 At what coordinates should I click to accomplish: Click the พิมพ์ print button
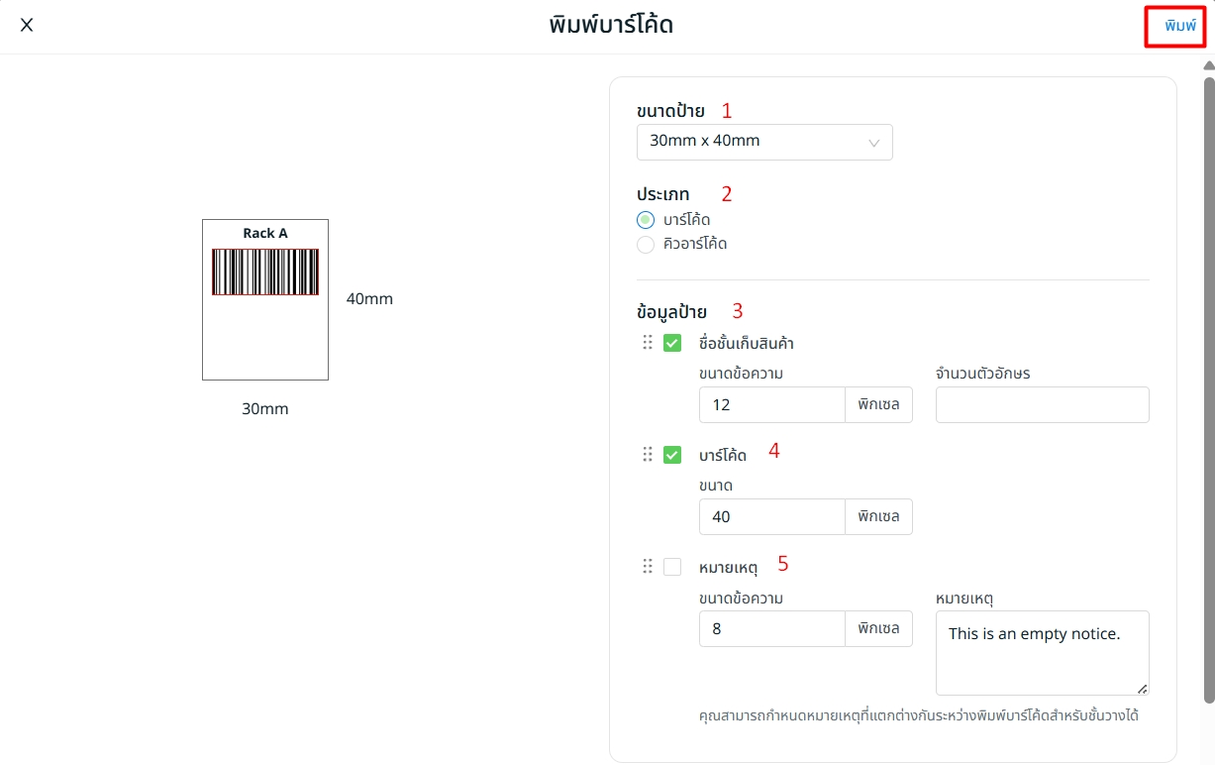1179,26
